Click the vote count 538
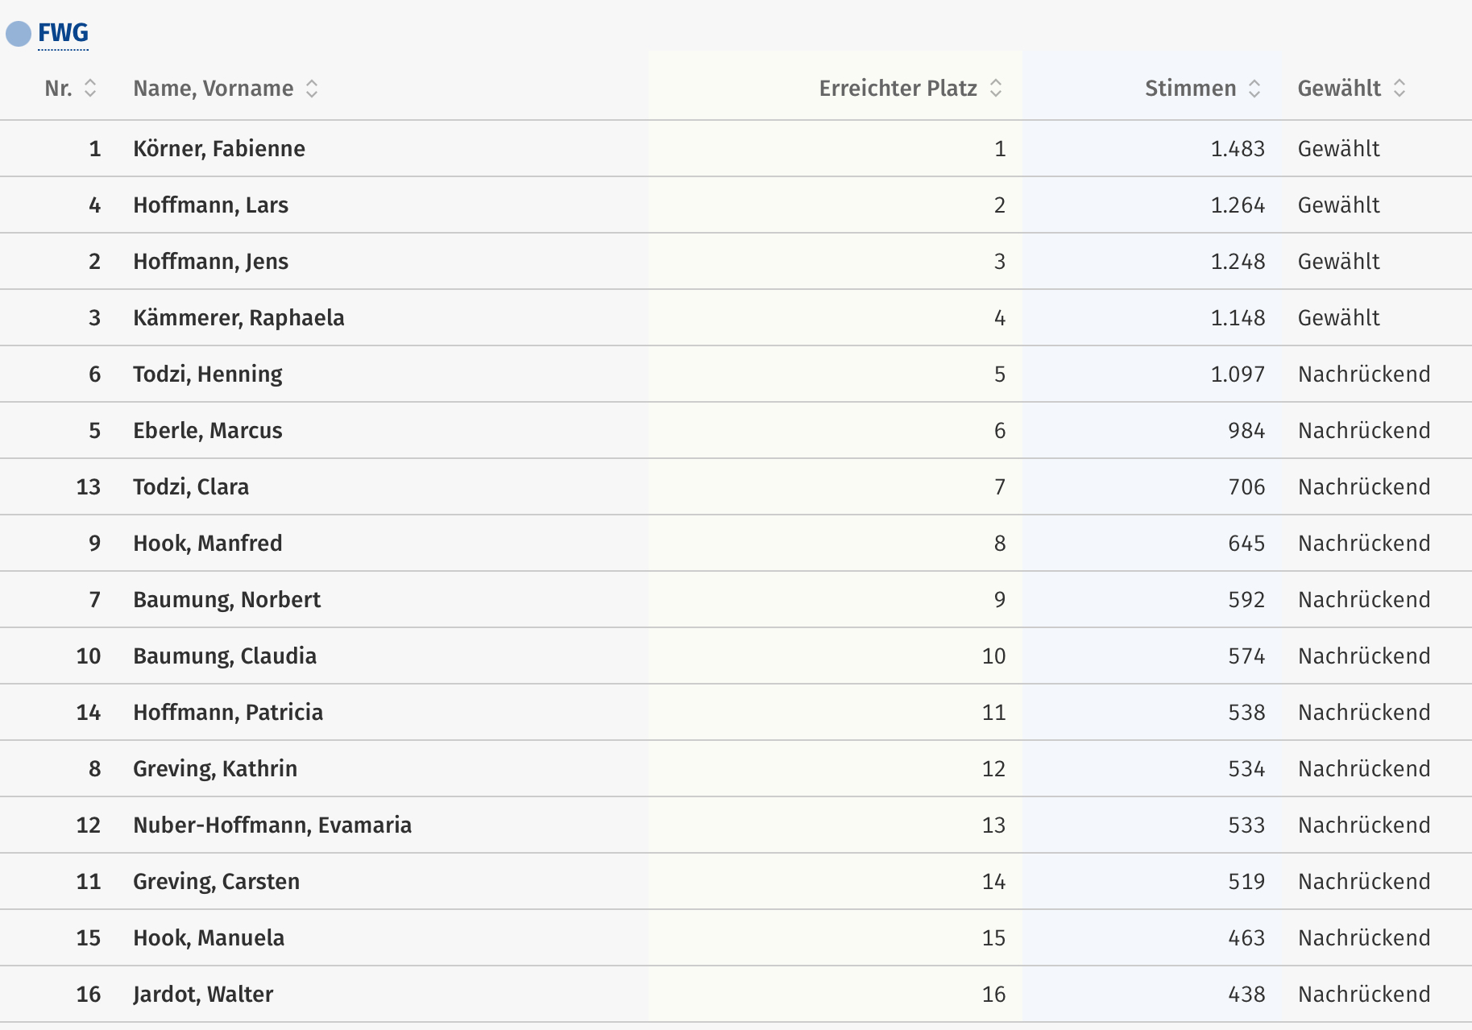The width and height of the screenshot is (1472, 1030). point(1246,713)
